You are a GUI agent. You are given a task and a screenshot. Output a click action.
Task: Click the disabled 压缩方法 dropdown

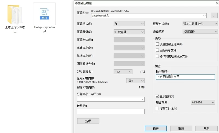tap(129, 40)
